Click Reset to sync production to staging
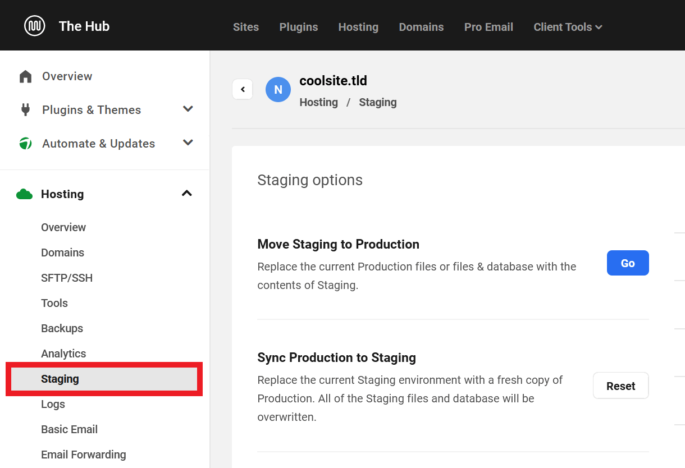This screenshot has height=468, width=685. 620,386
